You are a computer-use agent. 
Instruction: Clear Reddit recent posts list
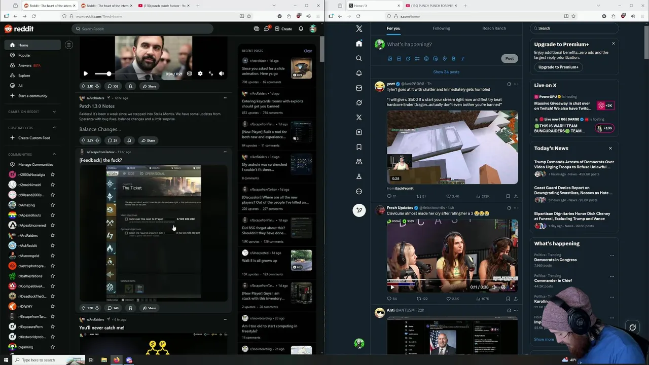pos(308,51)
